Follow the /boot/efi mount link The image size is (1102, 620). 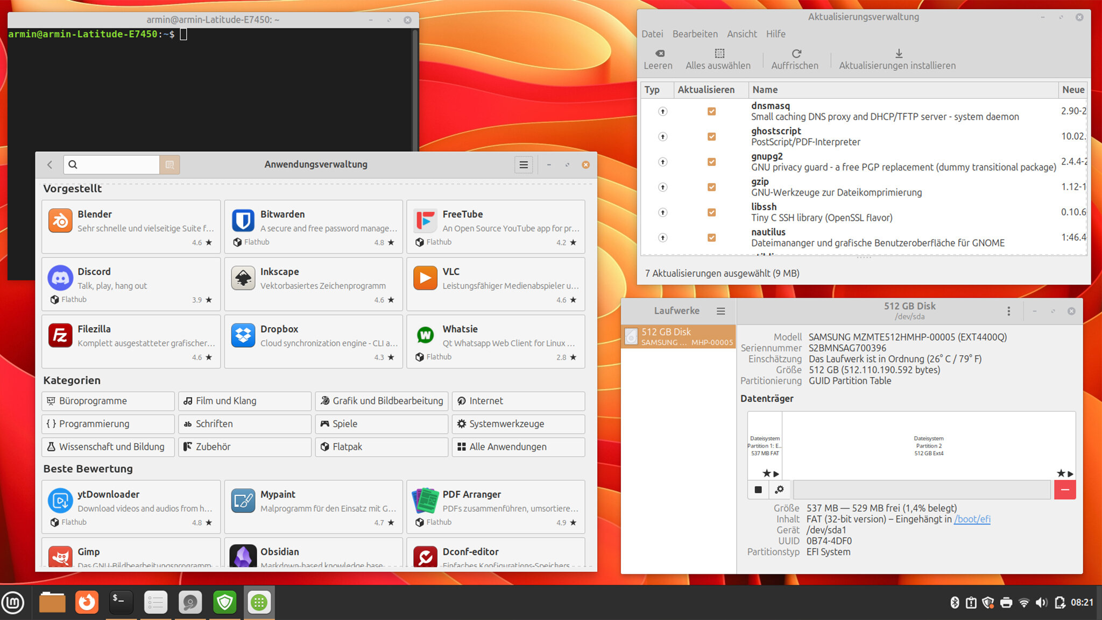972,520
